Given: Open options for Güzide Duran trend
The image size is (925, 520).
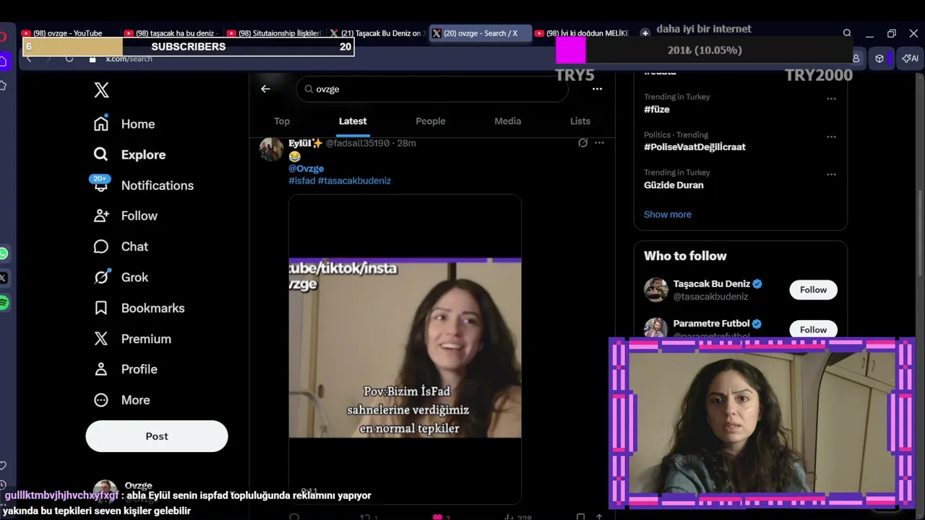Looking at the screenshot, I should 831,174.
